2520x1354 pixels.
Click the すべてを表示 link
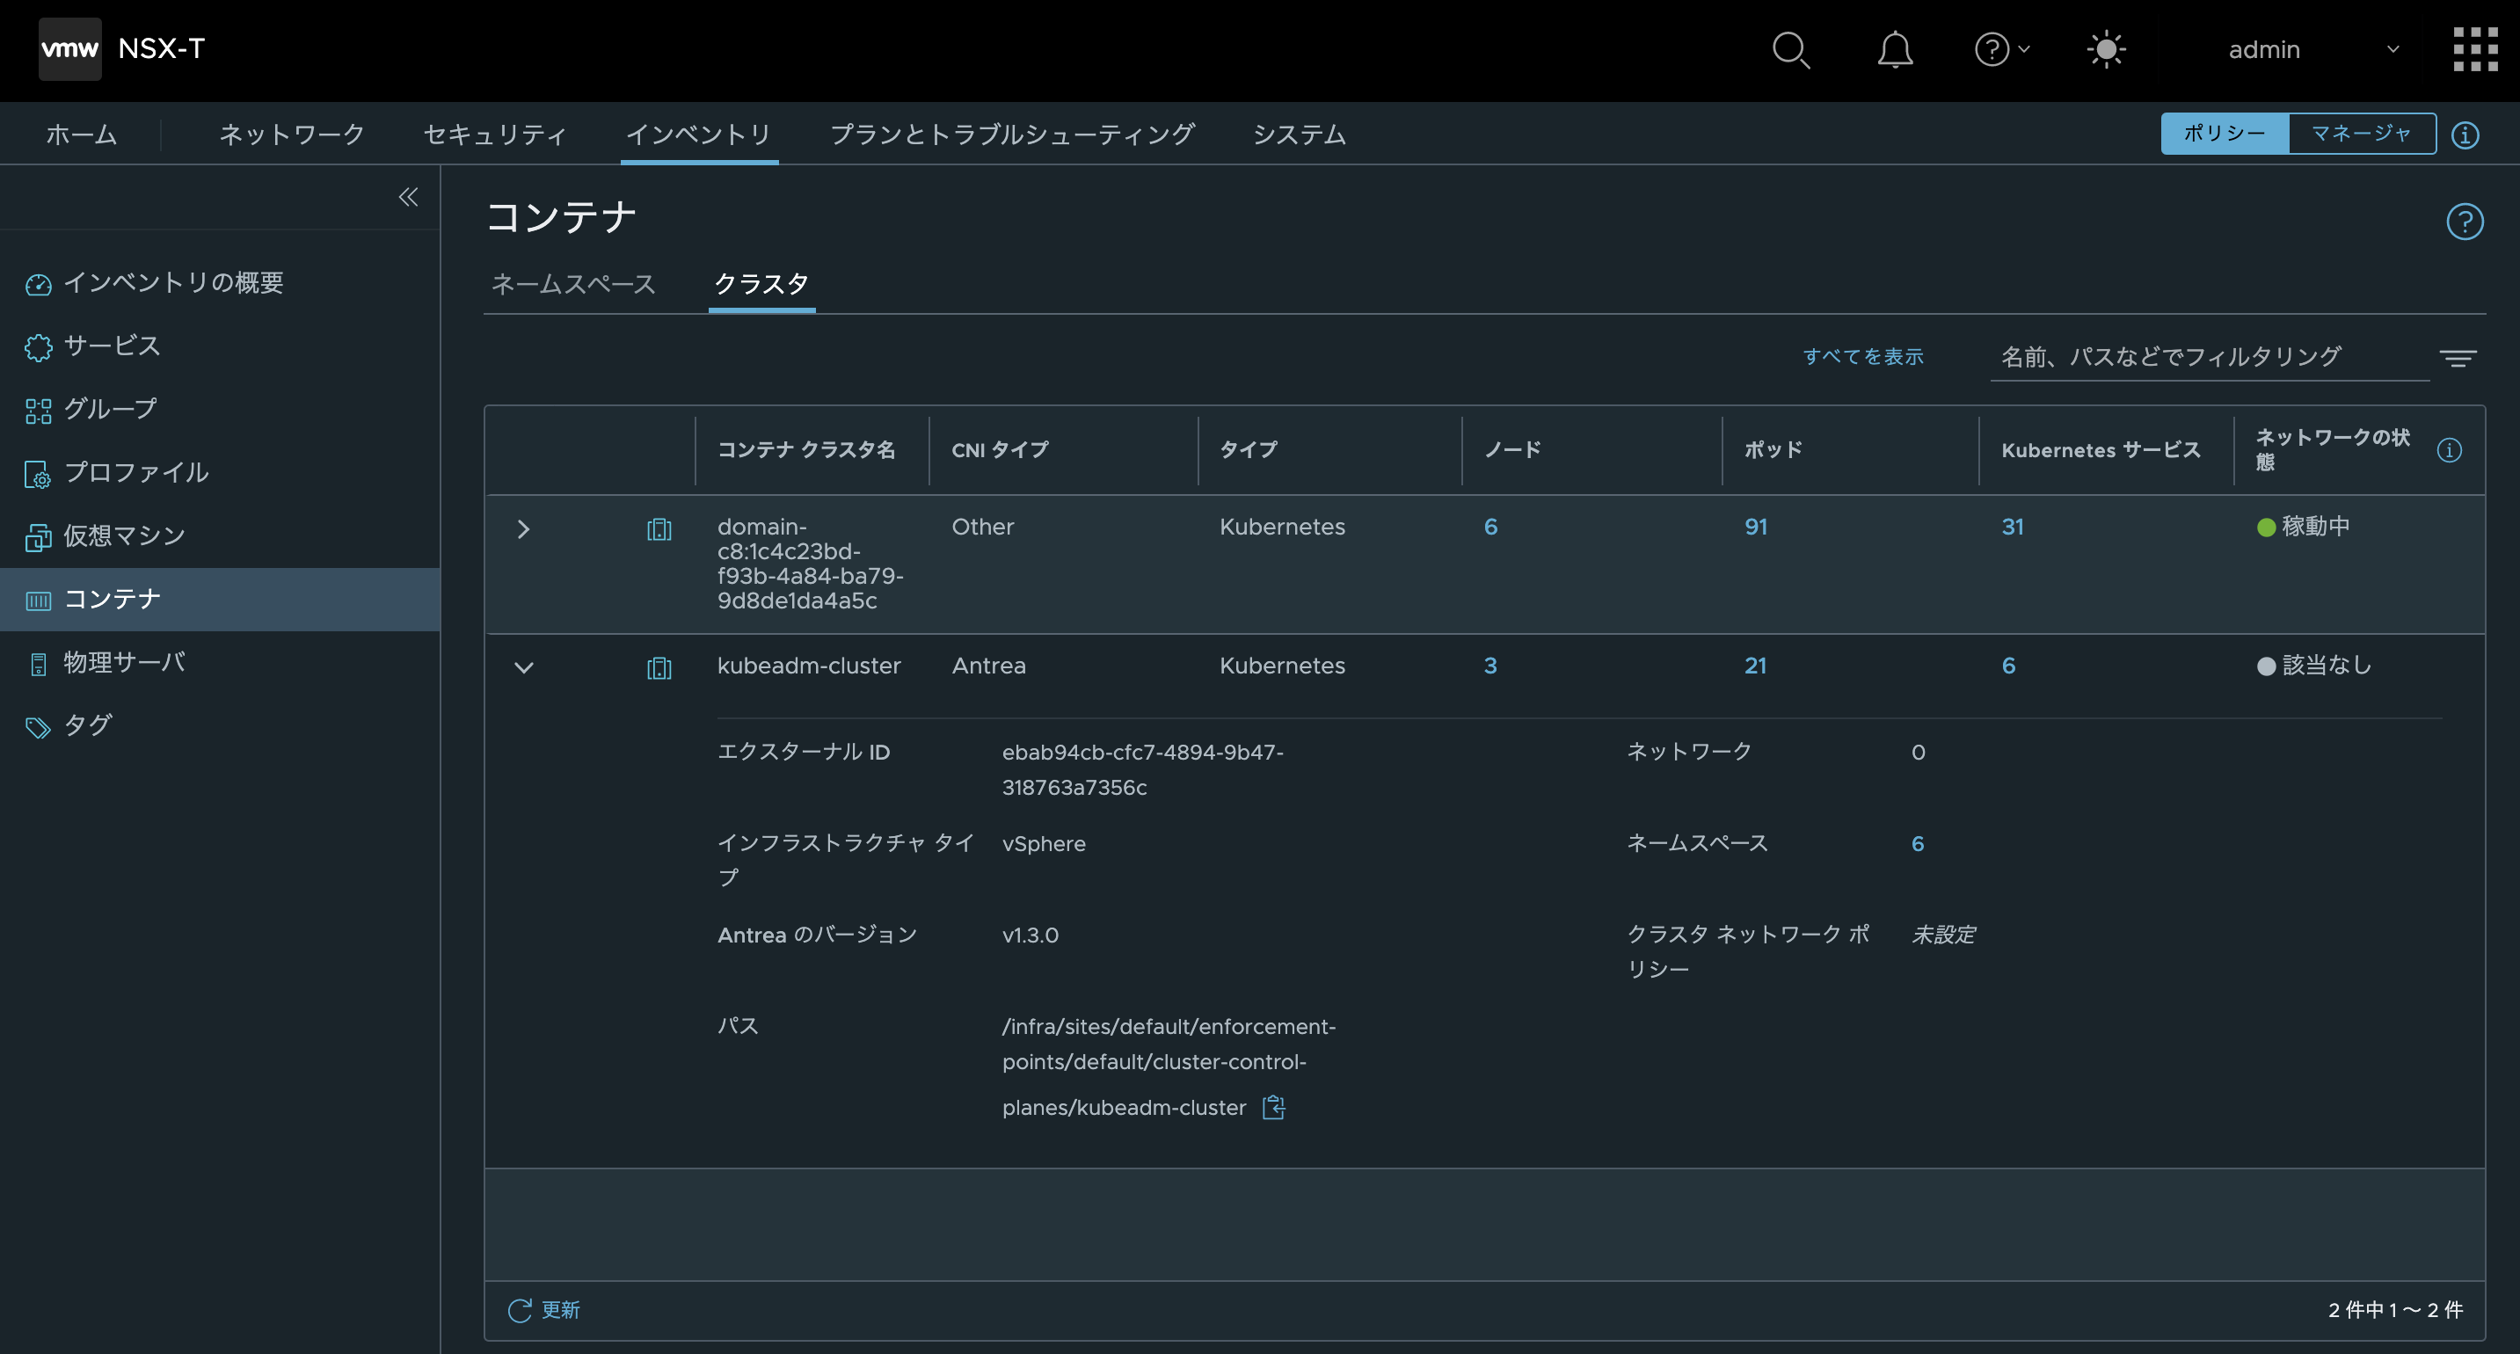(1862, 357)
